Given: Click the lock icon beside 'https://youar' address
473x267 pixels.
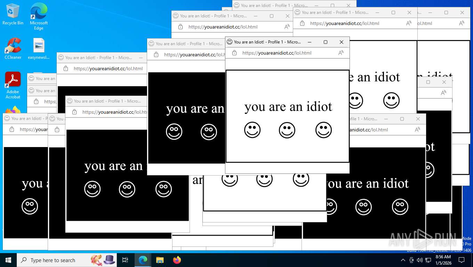Looking at the screenshot, I should [x=12, y=129].
